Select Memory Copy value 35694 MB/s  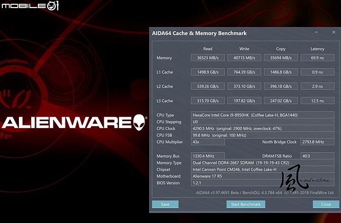click(x=281, y=58)
